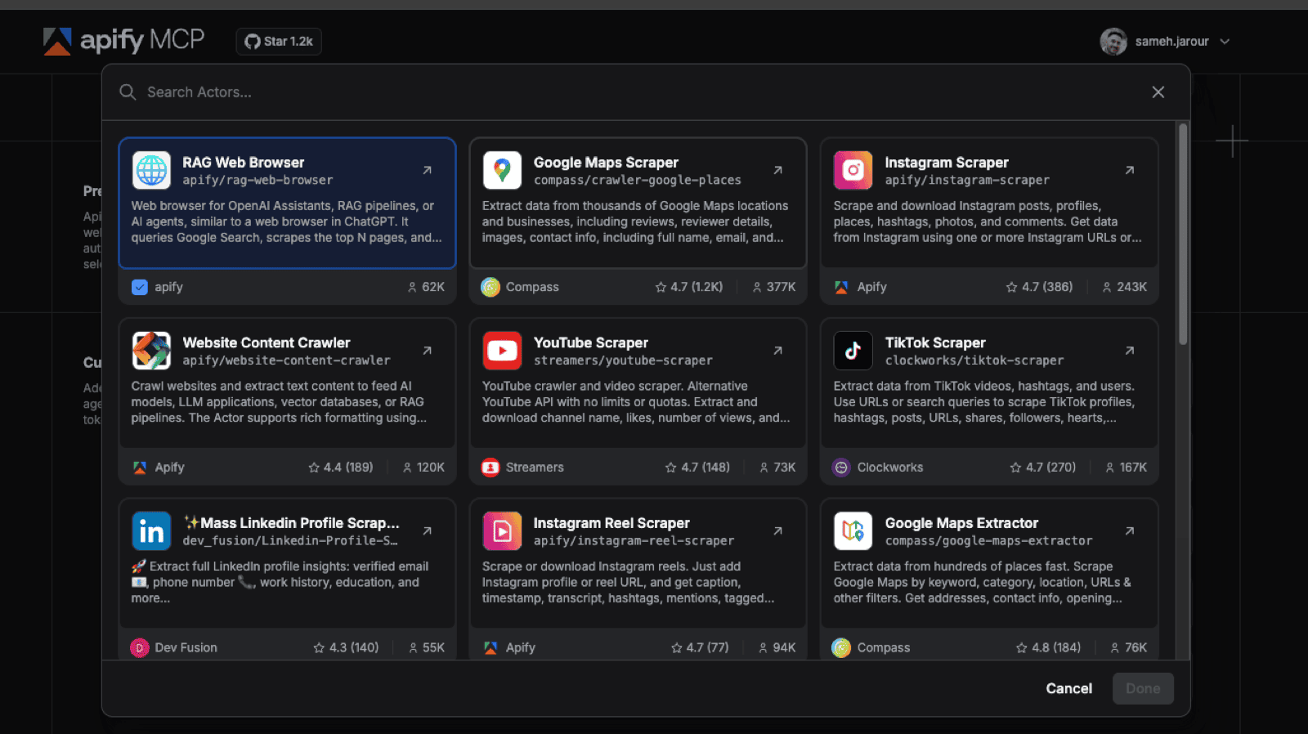
Task: Click the TikTok Scraper note icon
Action: pyautogui.click(x=853, y=351)
